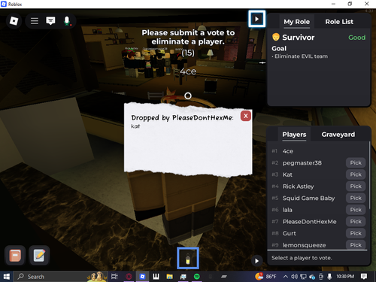376x282 pixels.
Task: Pick PleaseDontHexMe to vote
Action: (x=356, y=222)
